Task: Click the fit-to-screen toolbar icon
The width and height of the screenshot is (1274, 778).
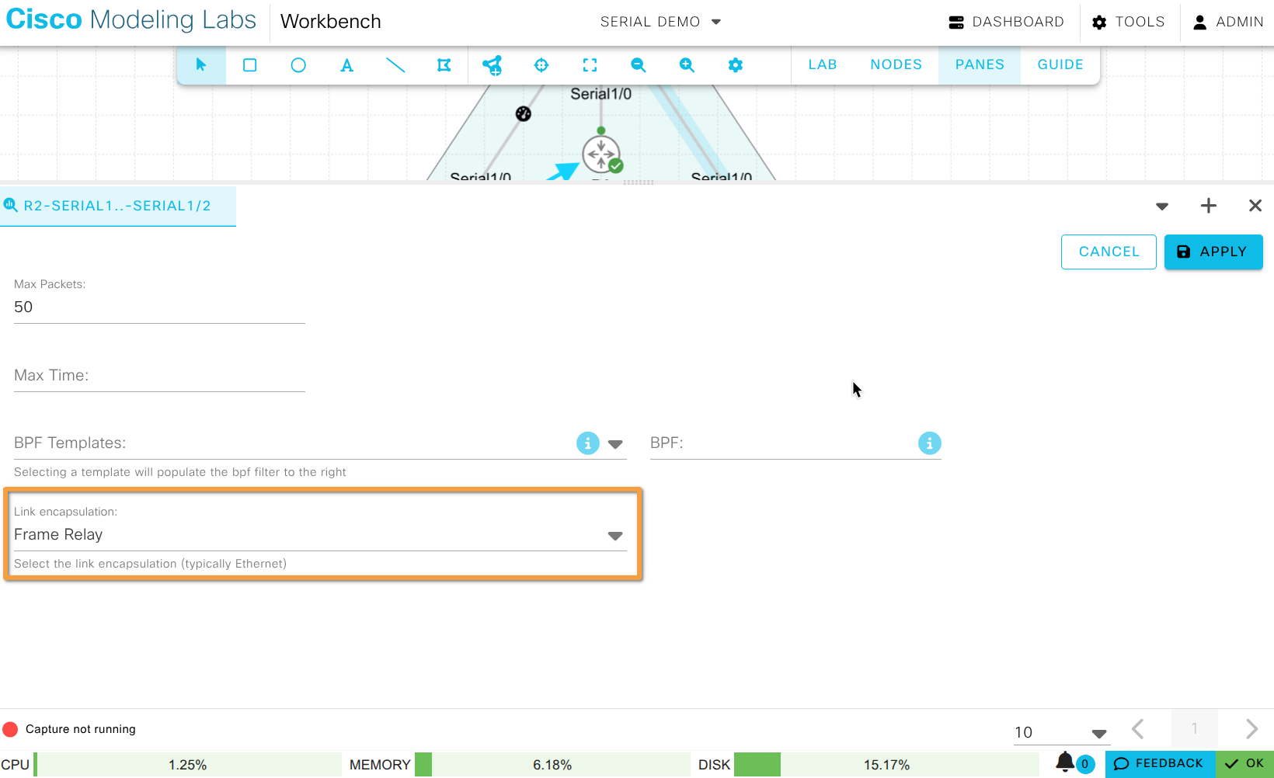Action: [x=590, y=65]
